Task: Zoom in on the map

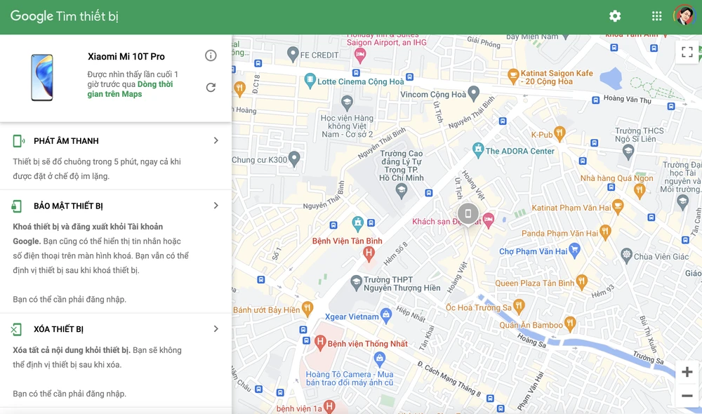Action: pyautogui.click(x=687, y=372)
